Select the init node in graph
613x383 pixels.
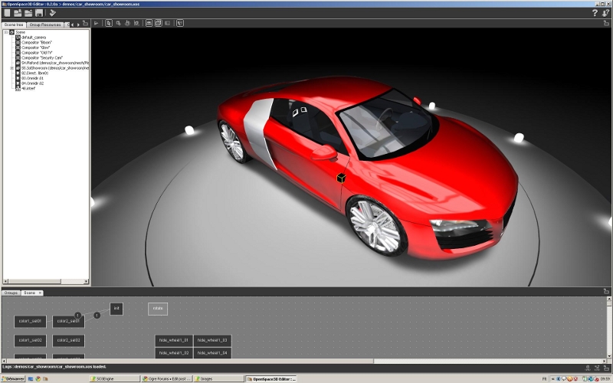(x=116, y=309)
